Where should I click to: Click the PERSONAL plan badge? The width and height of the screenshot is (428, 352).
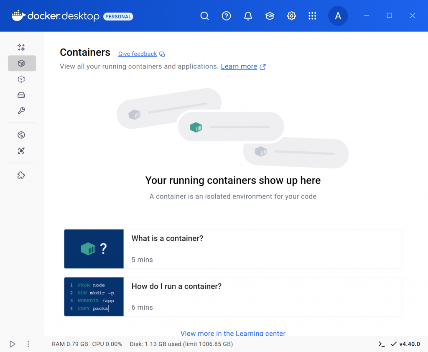(118, 16)
